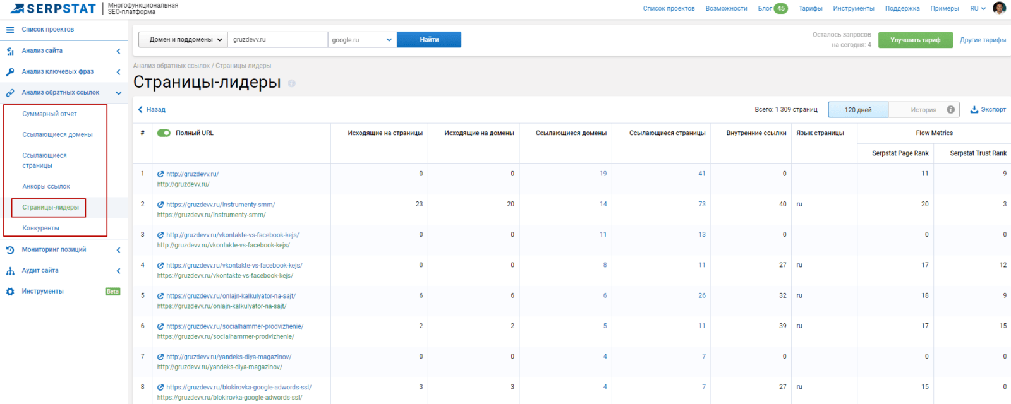This screenshot has height=404, width=1011.
Task: Open external link icon for instrumenty-smm row
Action: (x=160, y=205)
